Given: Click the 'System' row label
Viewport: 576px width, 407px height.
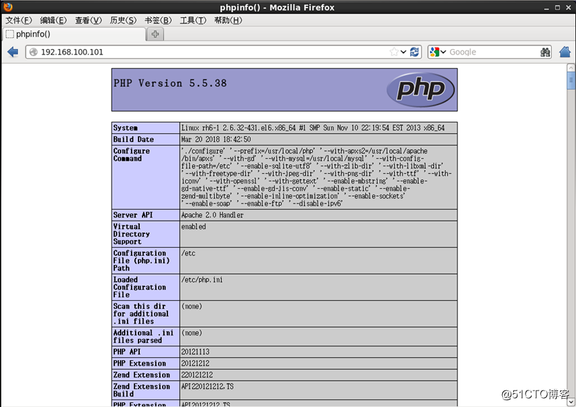Looking at the screenshot, I should pyautogui.click(x=125, y=128).
